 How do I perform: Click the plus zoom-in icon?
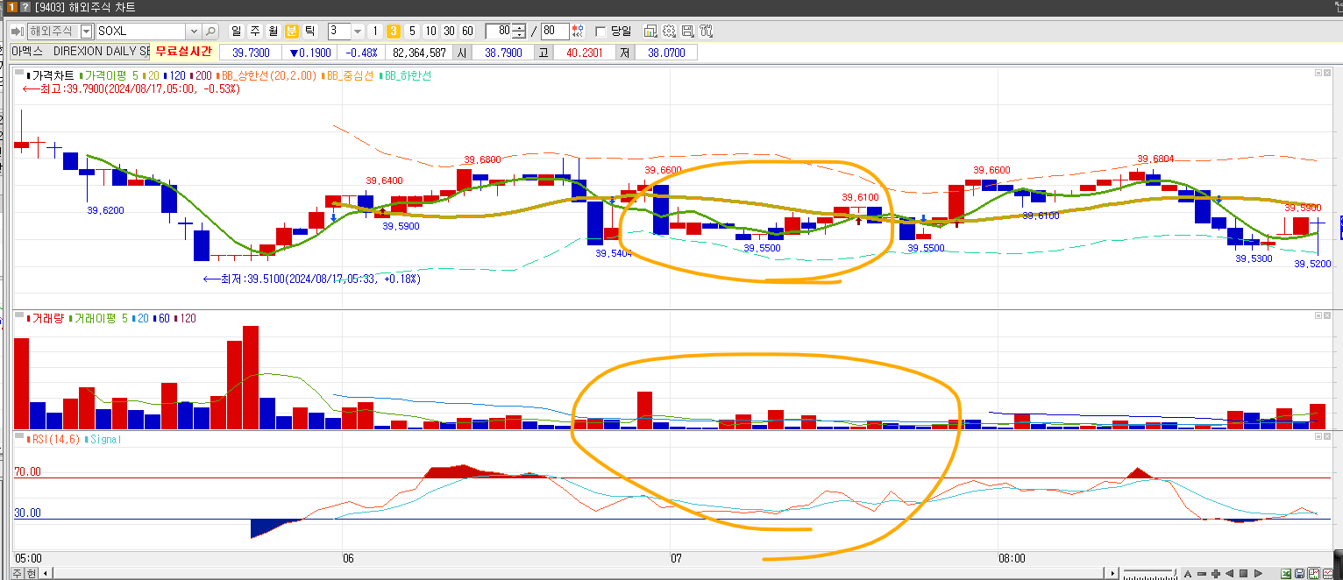click(x=1216, y=573)
